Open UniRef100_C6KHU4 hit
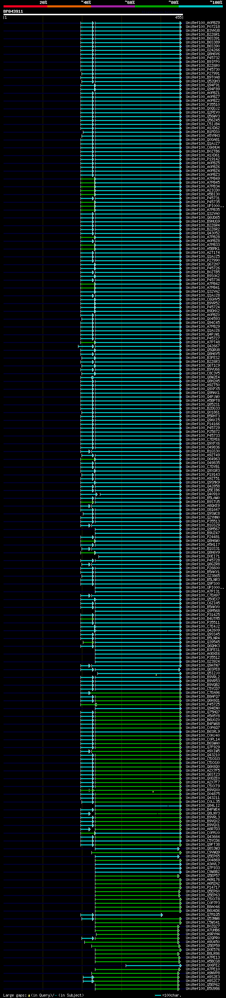Viewport: 226px width, 998px height. click(202, 148)
